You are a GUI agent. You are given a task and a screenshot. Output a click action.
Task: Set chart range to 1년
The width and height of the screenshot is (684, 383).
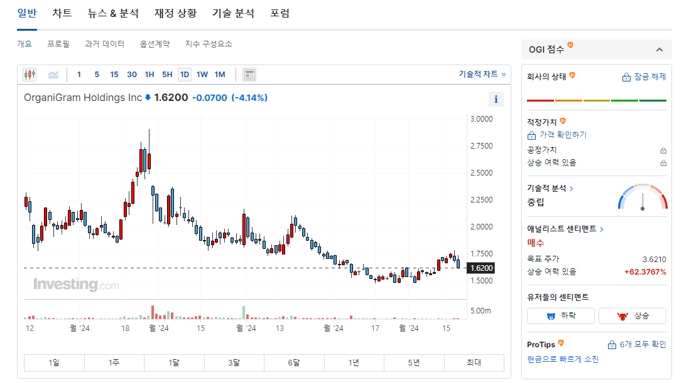[x=354, y=362]
